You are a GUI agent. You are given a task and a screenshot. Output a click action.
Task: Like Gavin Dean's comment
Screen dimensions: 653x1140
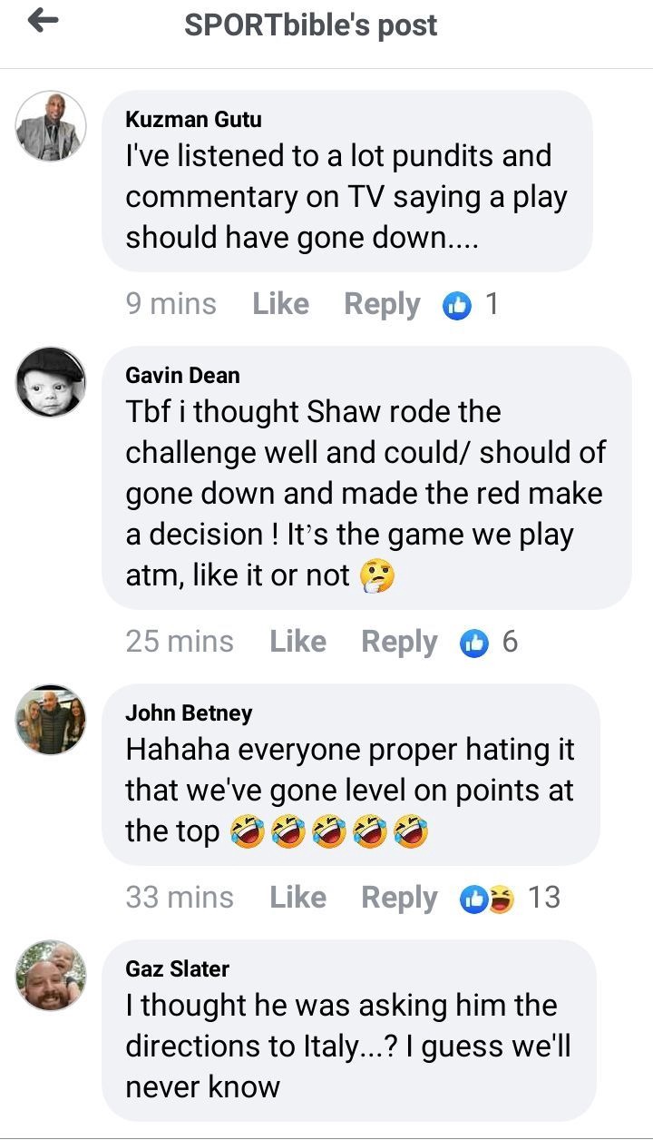point(297,641)
